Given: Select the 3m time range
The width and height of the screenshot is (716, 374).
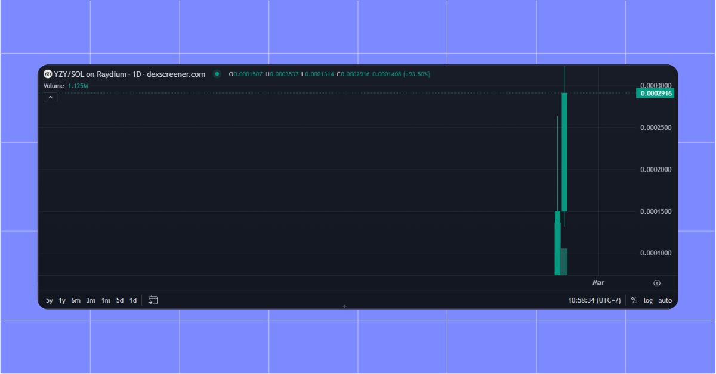Looking at the screenshot, I should (91, 300).
